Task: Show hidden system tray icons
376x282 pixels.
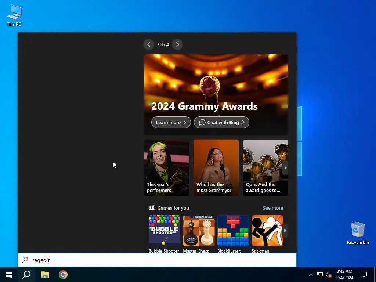Action: [x=311, y=275]
